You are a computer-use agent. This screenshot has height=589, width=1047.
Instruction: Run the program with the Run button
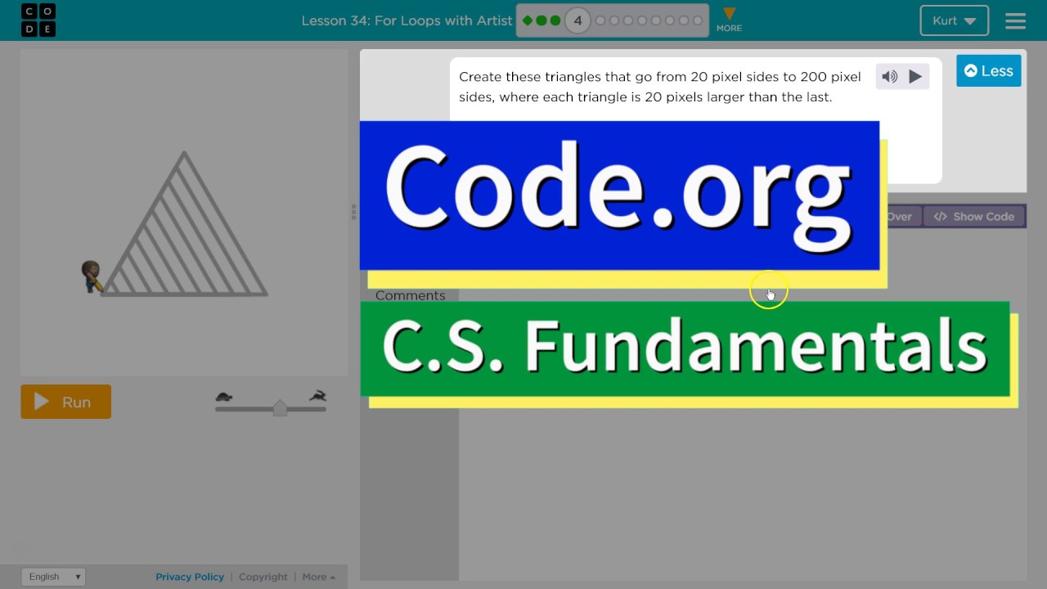(65, 402)
